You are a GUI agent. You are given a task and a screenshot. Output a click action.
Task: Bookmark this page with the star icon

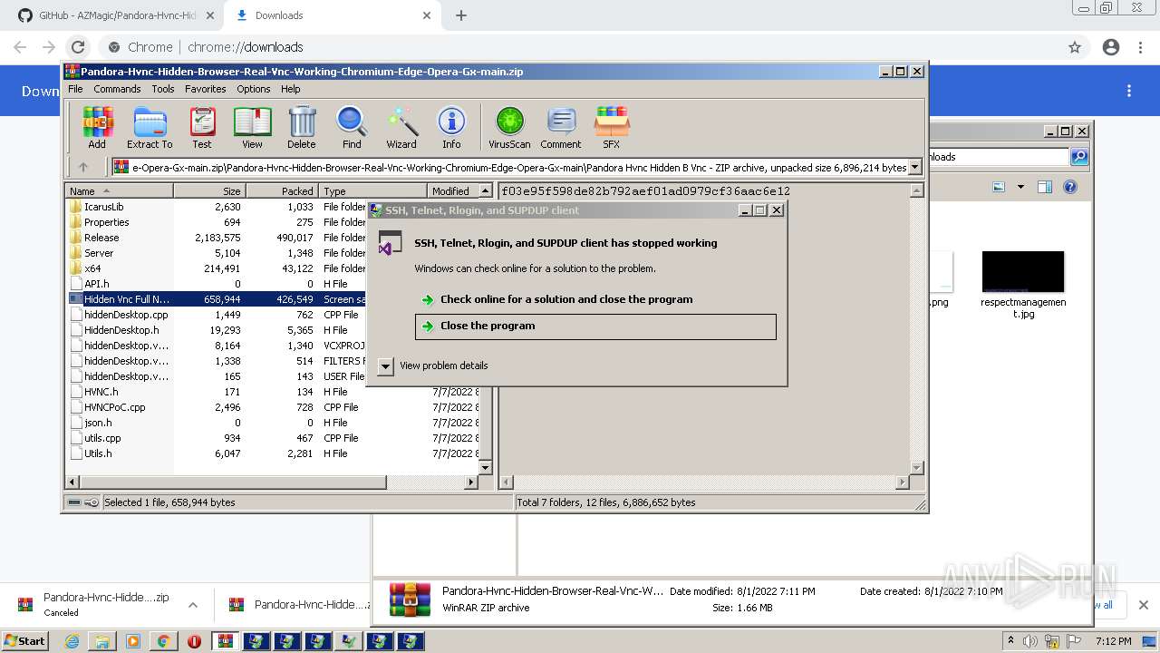click(1075, 47)
